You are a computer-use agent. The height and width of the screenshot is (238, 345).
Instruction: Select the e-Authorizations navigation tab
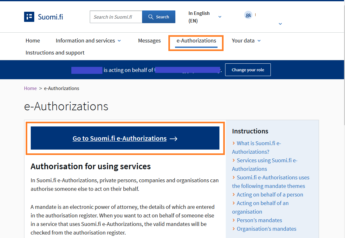click(196, 41)
